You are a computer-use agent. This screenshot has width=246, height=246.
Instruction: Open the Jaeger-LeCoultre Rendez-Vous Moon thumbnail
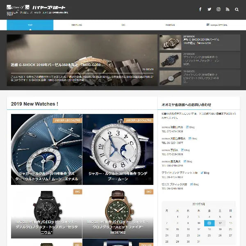(x=118, y=150)
